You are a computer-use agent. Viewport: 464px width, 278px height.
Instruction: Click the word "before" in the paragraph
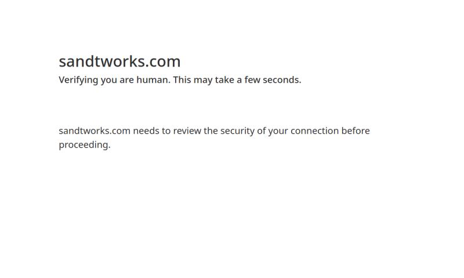[x=356, y=131]
